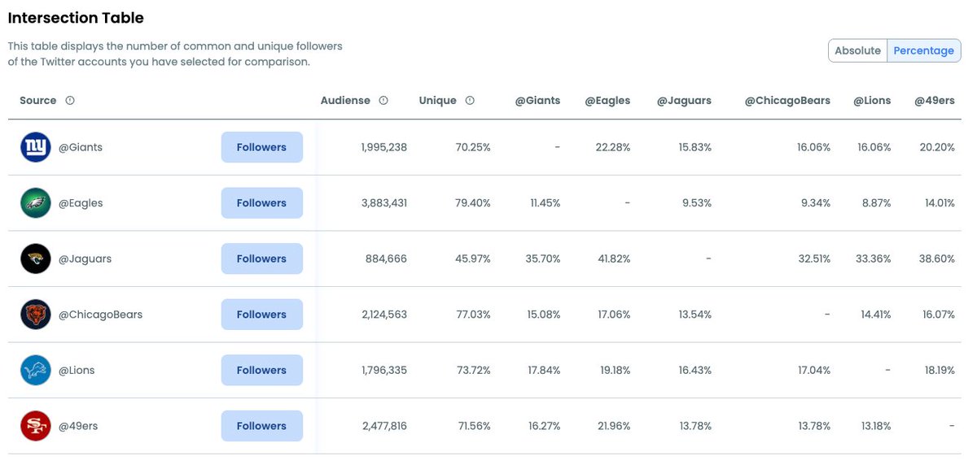Click the 35.70% Jaguars-Giants cell

[543, 258]
